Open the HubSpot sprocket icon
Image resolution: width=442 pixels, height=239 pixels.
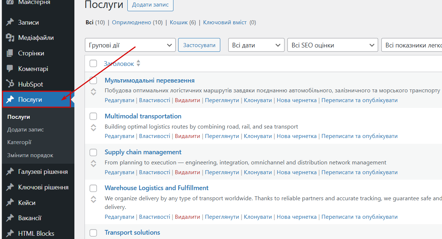[x=10, y=84]
